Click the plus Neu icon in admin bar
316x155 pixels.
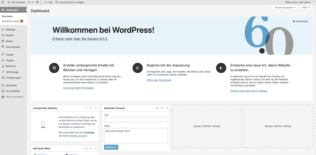(46, 2)
